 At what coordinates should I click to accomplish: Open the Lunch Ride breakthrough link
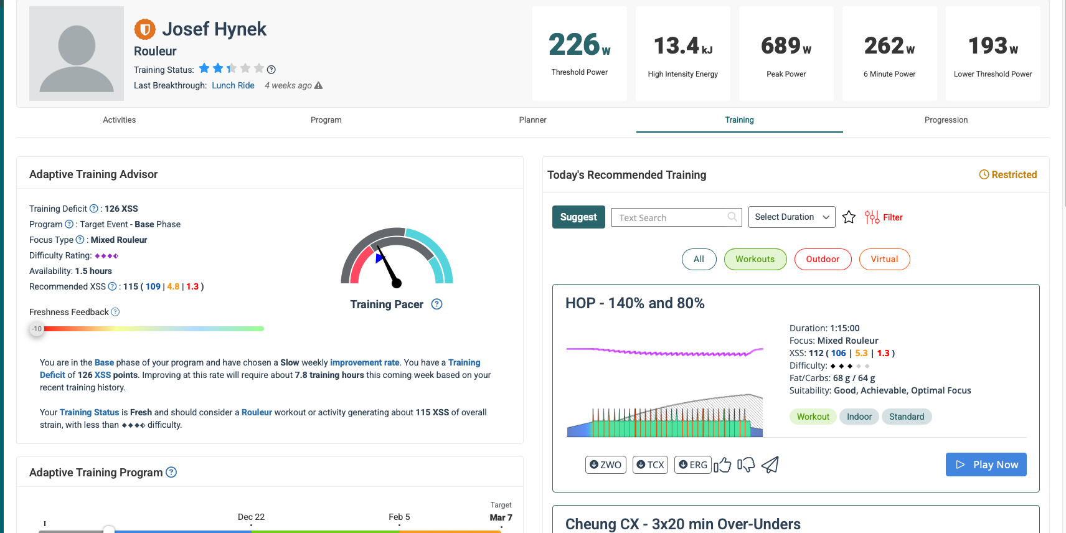pyautogui.click(x=233, y=86)
